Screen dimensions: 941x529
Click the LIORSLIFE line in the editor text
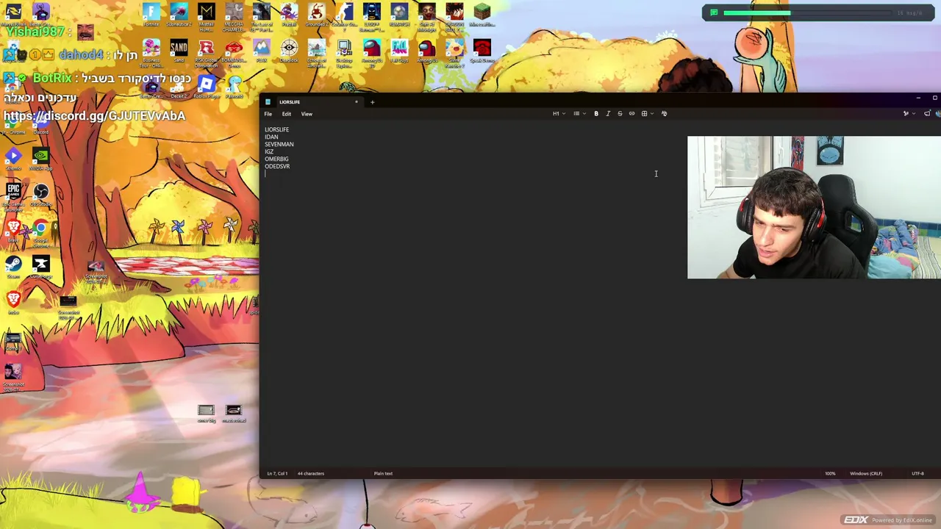point(277,130)
